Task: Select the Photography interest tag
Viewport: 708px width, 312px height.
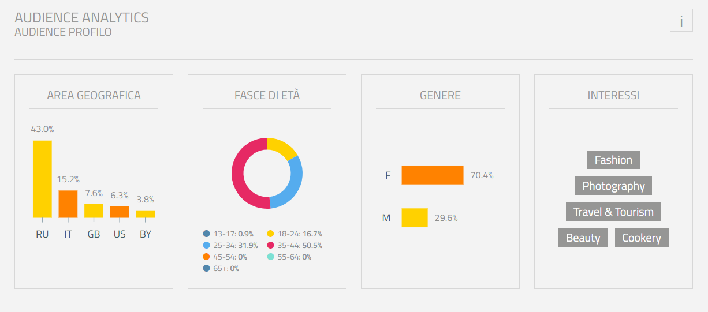Action: pyautogui.click(x=613, y=186)
